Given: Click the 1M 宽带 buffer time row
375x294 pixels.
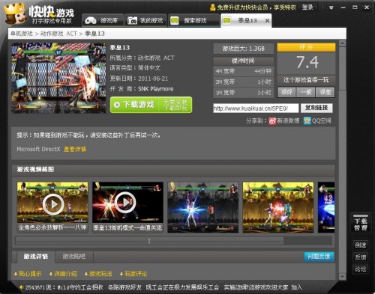Looking at the screenshot, I should (x=243, y=93).
